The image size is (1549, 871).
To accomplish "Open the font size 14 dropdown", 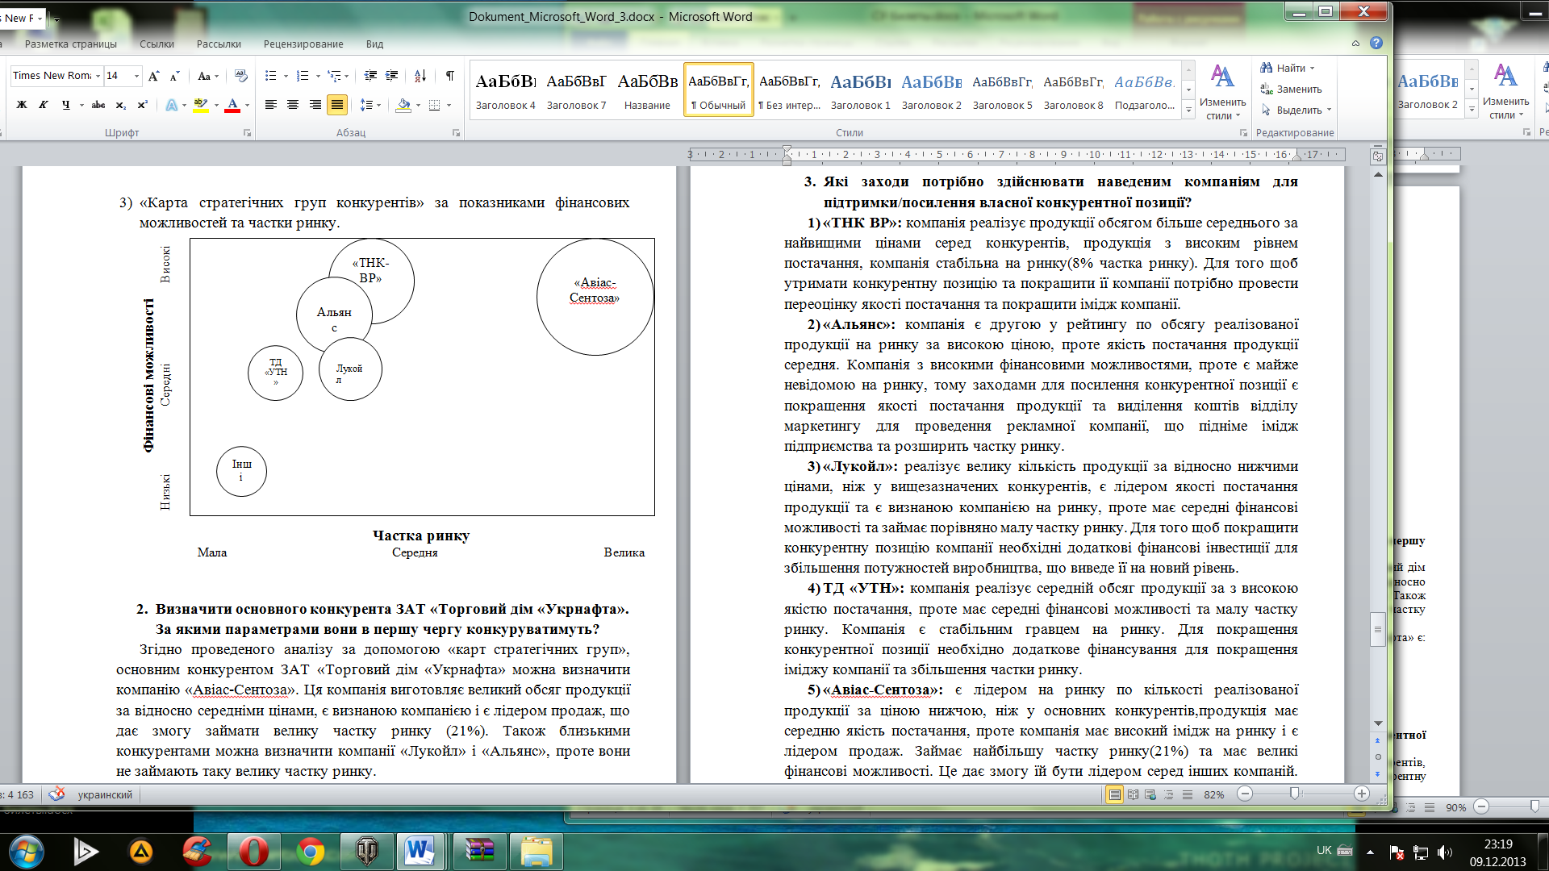I will pyautogui.click(x=136, y=76).
